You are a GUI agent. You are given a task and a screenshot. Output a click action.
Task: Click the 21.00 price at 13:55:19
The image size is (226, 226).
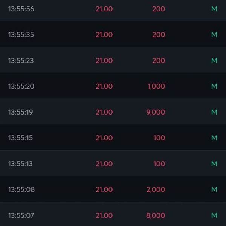click(x=104, y=112)
